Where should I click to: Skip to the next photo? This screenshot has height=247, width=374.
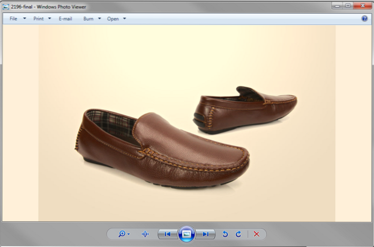(206, 234)
